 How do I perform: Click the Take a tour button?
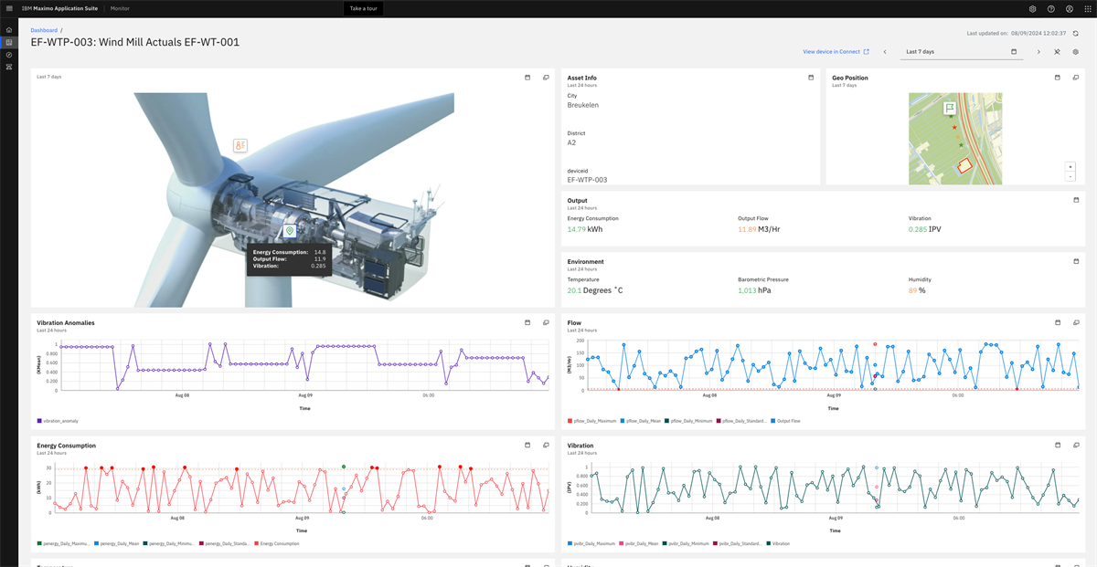pyautogui.click(x=363, y=8)
